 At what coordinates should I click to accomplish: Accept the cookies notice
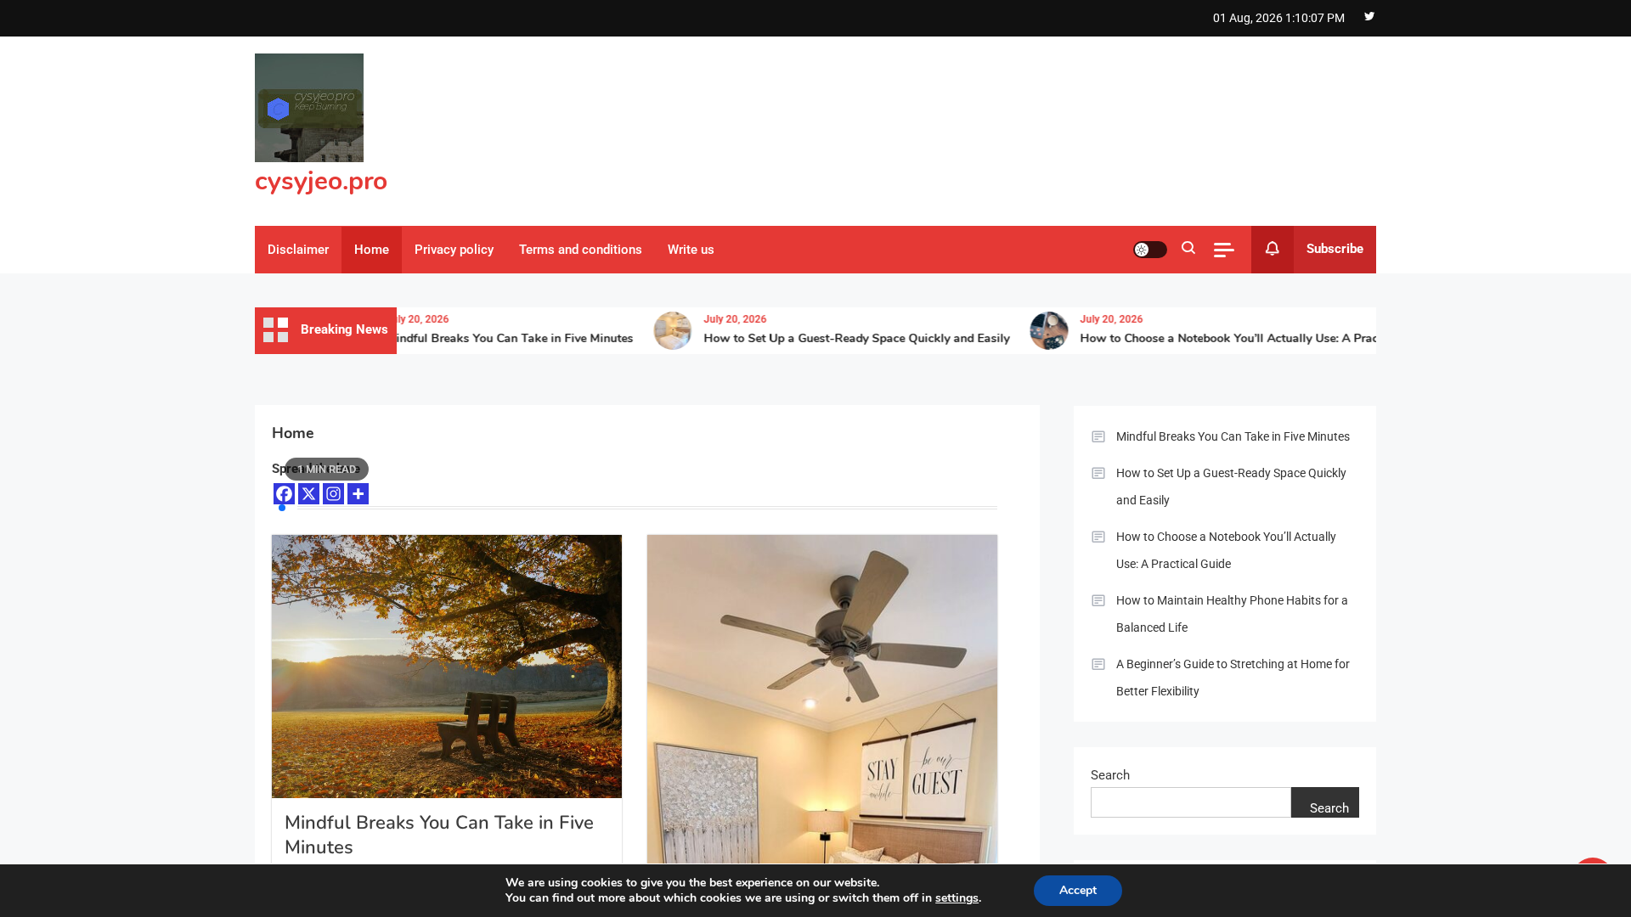coord(1078,891)
